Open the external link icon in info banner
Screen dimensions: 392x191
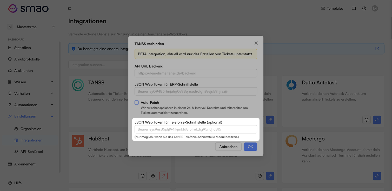coord(377,49)
